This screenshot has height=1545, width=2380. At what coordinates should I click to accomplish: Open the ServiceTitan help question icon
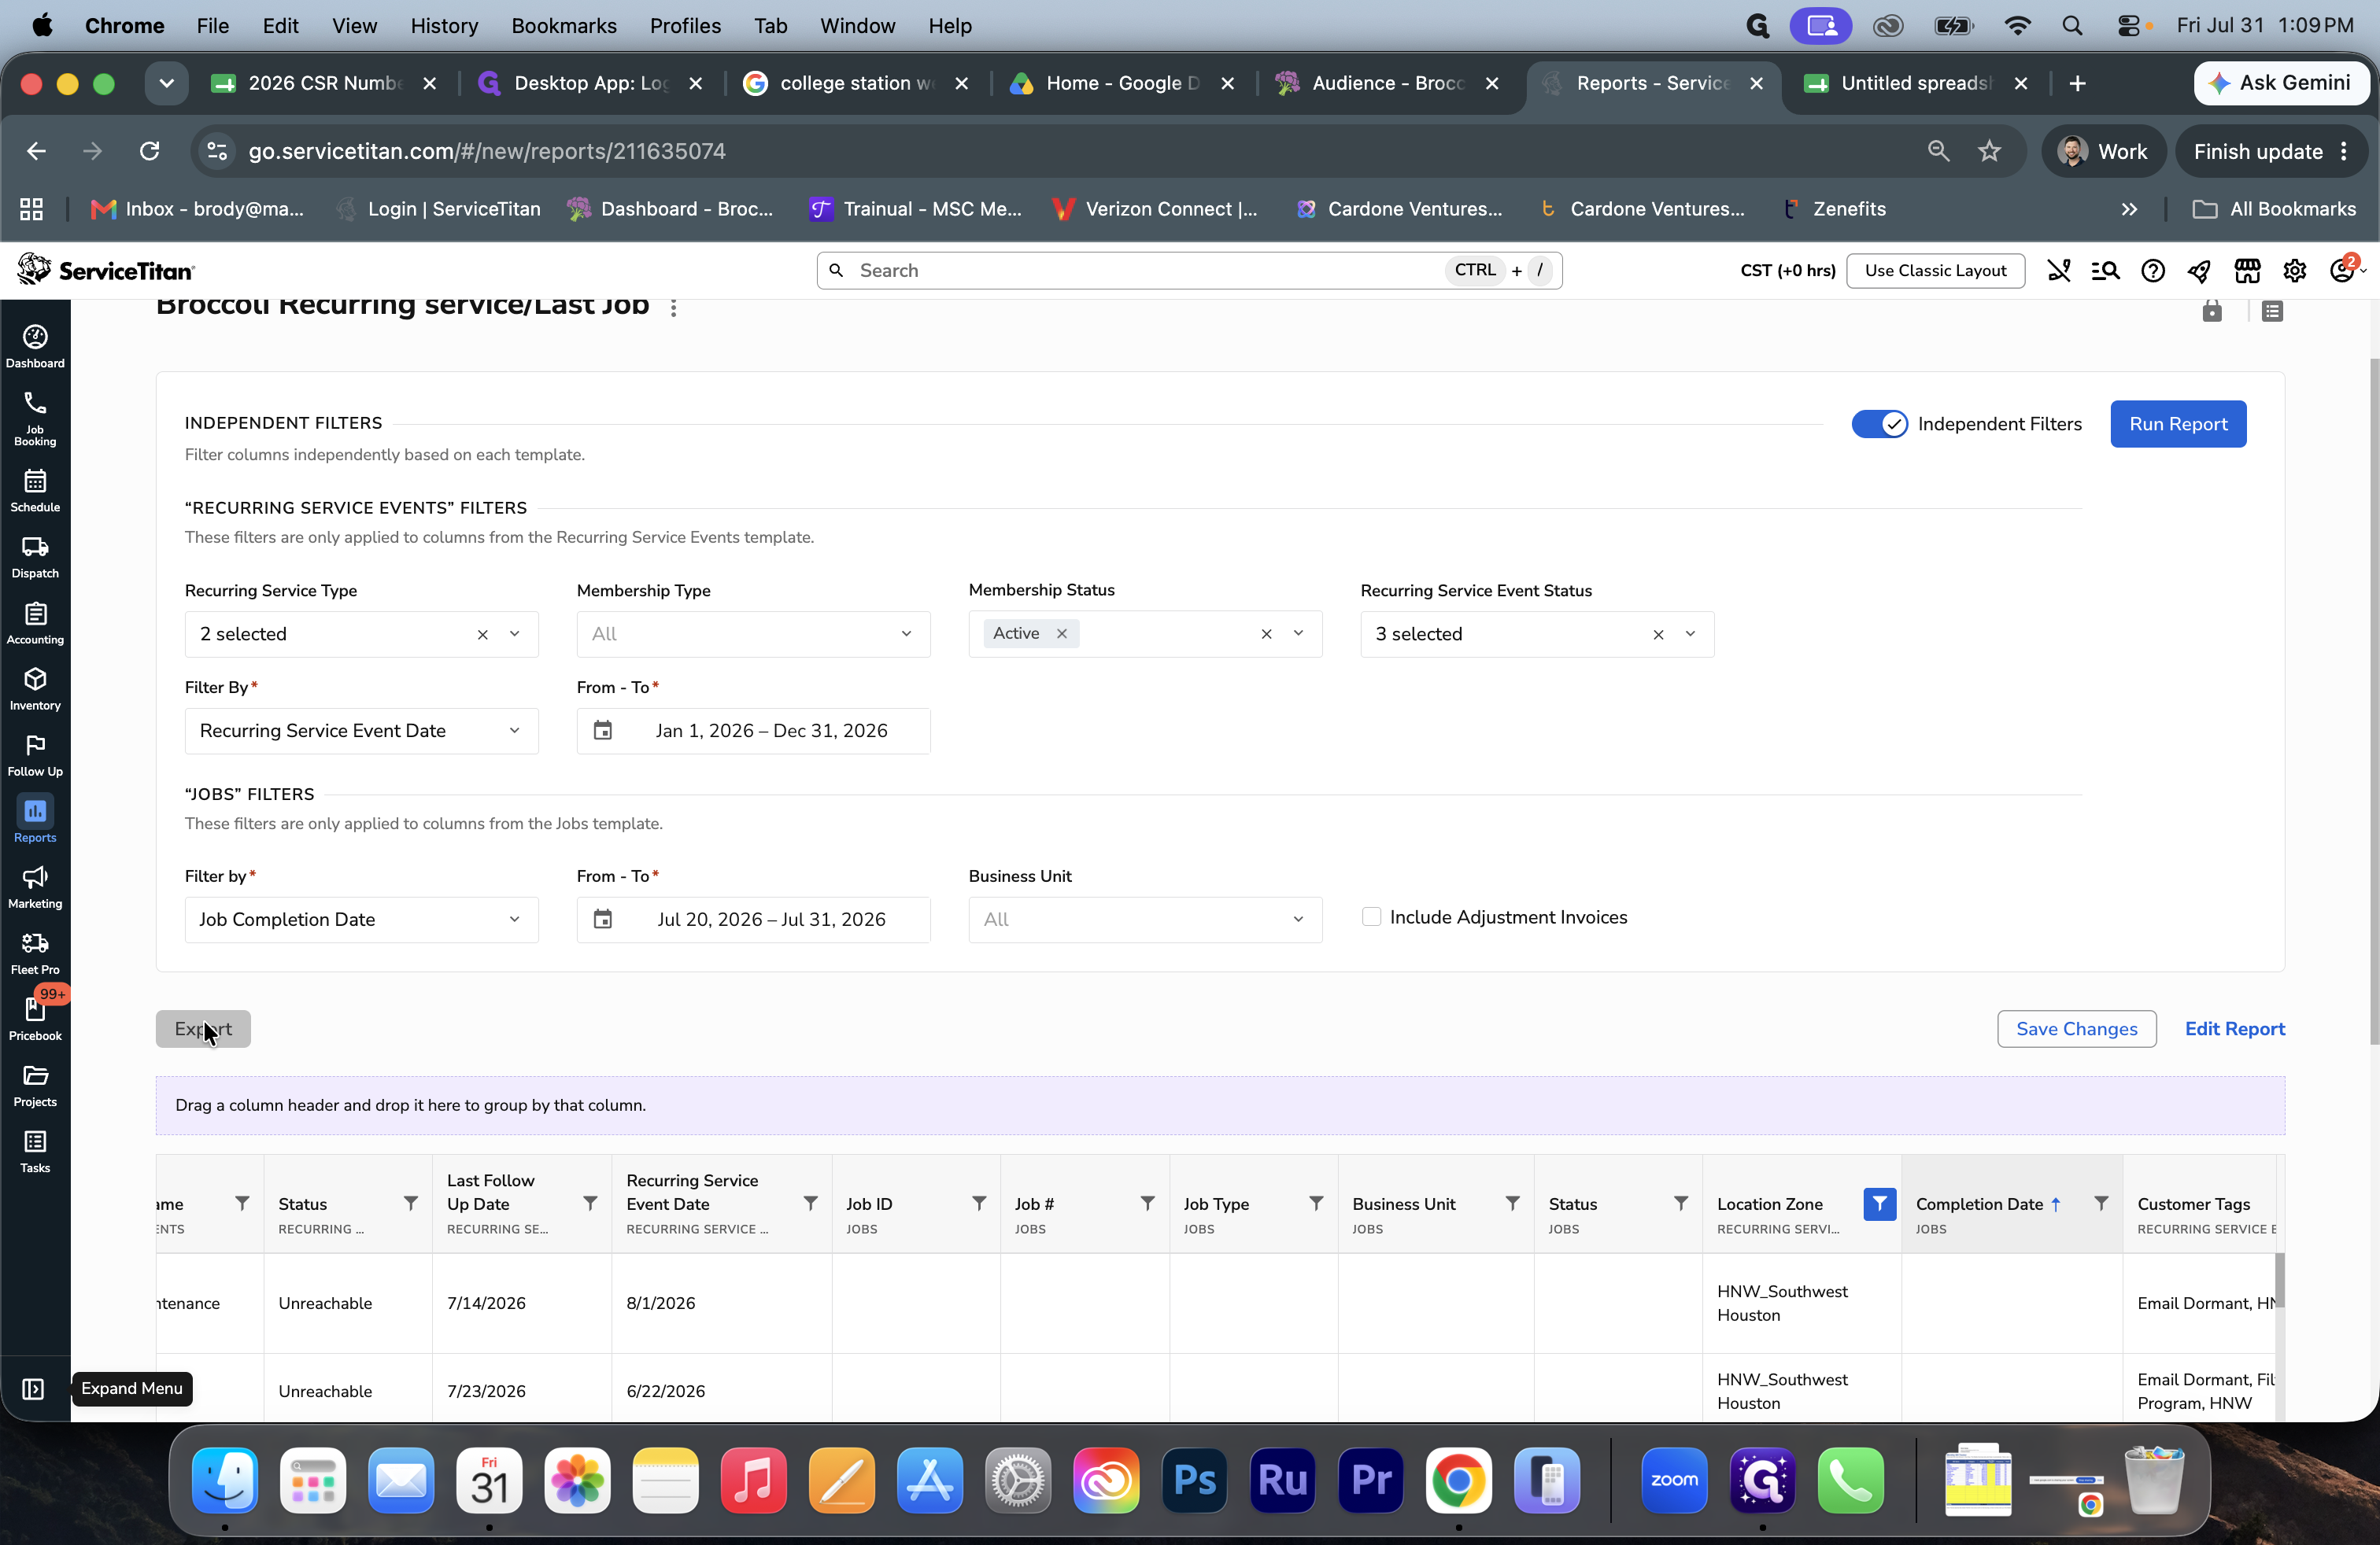(x=2152, y=271)
